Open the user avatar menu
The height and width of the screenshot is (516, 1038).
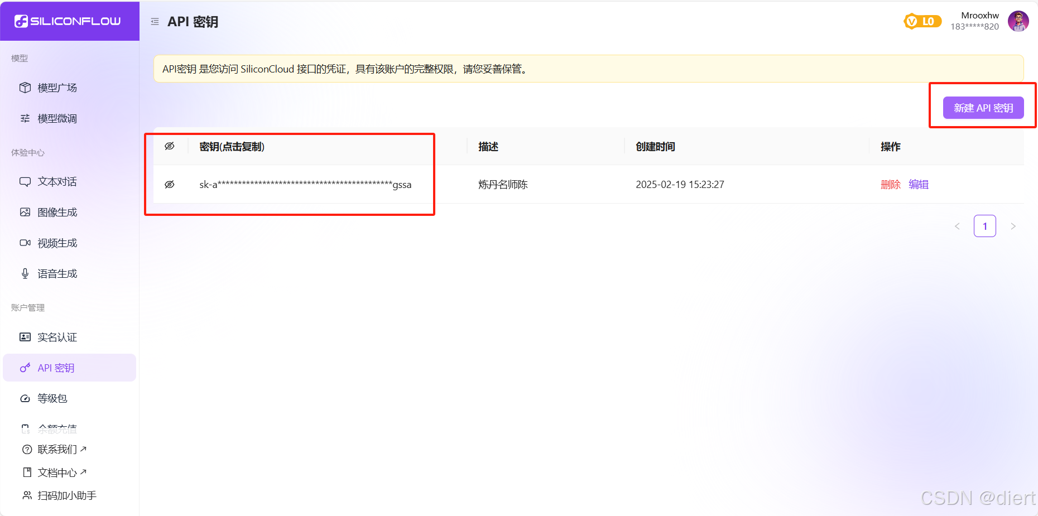click(x=1018, y=21)
